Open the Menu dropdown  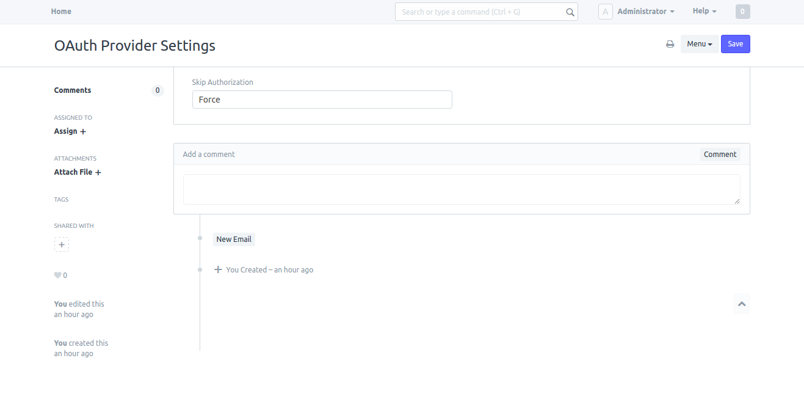699,44
